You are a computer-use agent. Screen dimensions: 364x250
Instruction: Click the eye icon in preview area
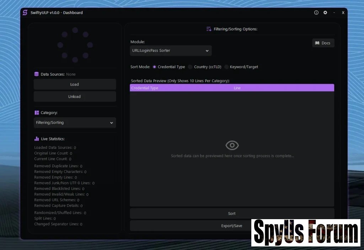click(x=232, y=145)
